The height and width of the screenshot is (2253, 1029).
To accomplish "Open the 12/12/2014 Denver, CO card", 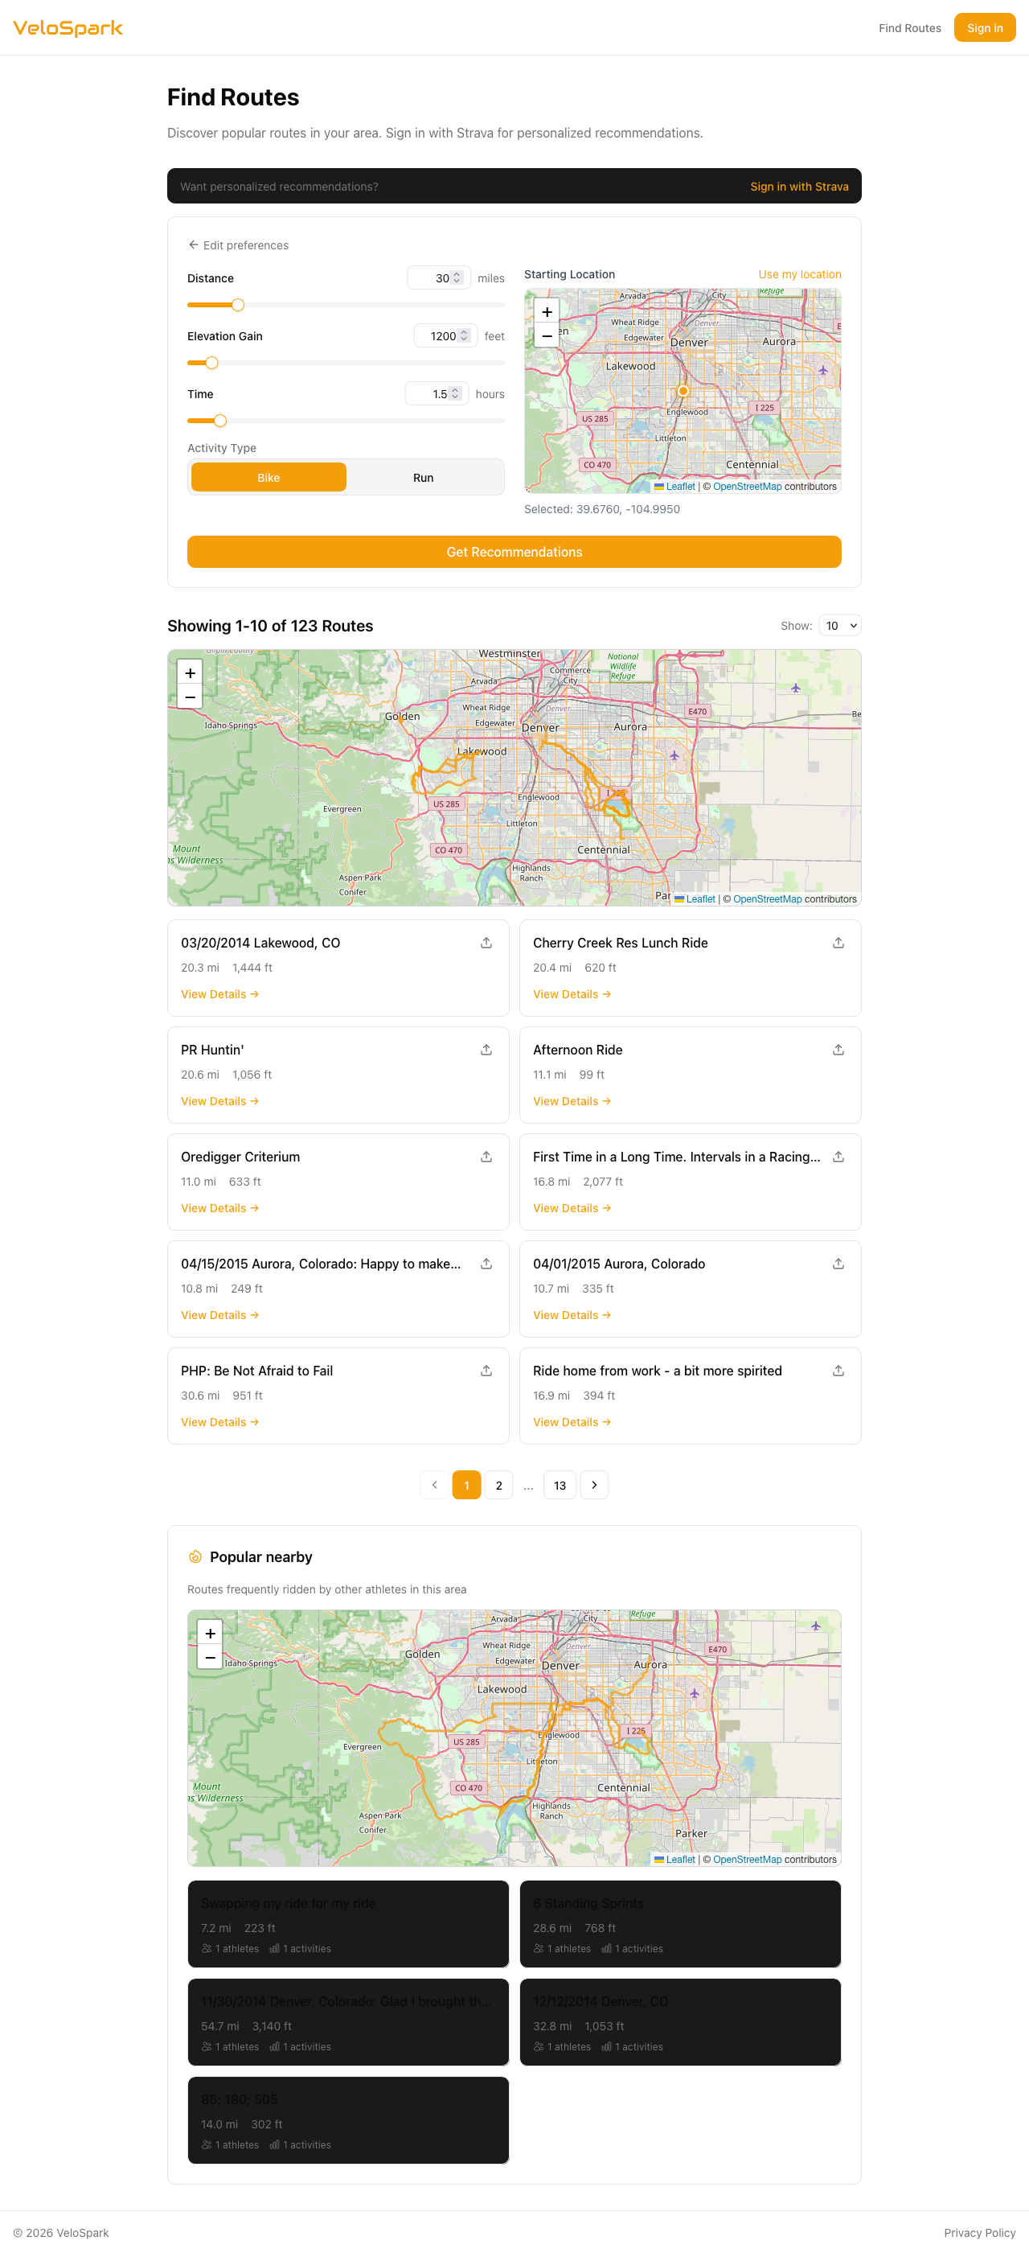I will pos(680,2021).
